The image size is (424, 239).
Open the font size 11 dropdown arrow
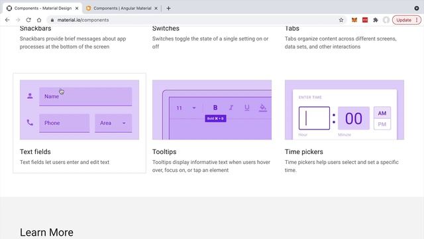tap(194, 108)
